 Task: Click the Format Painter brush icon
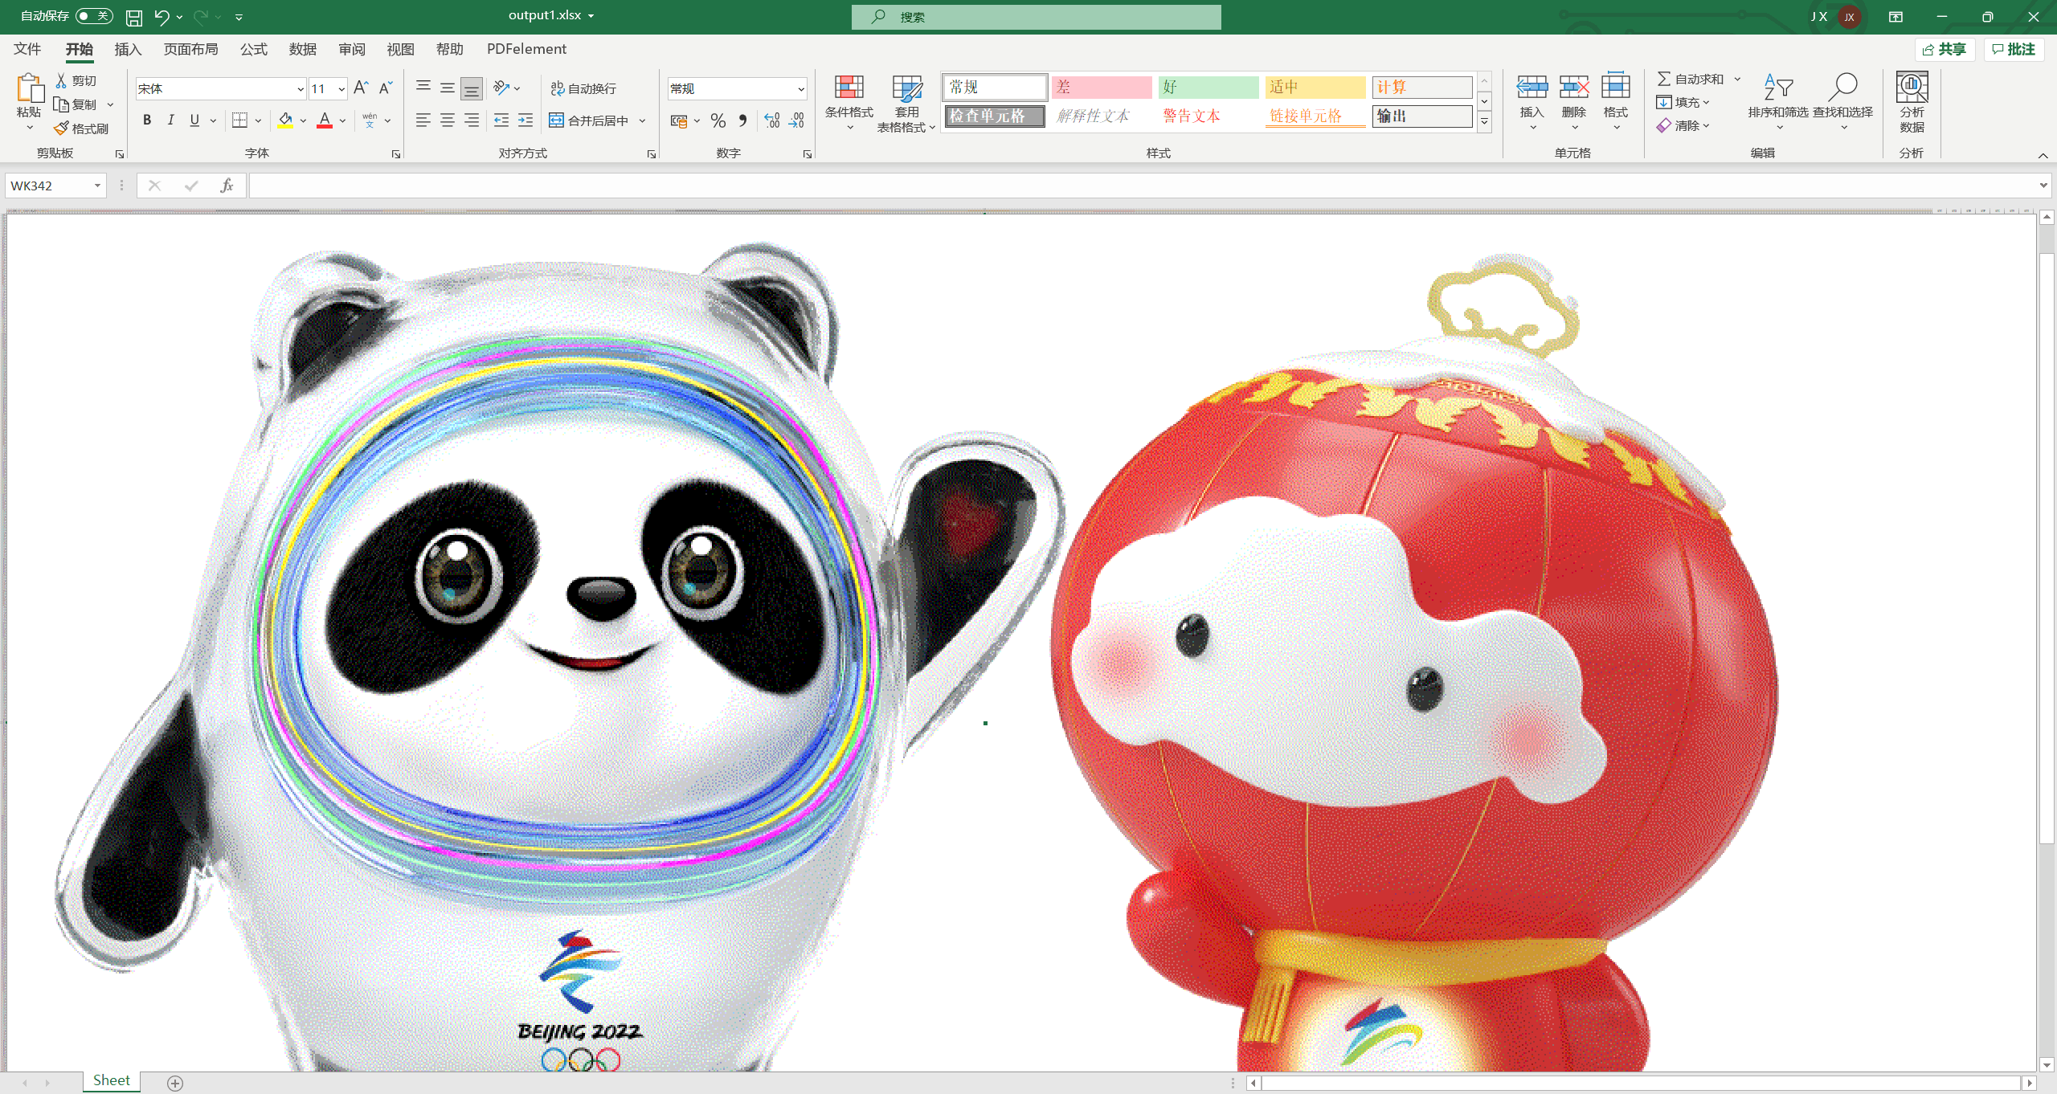(62, 129)
